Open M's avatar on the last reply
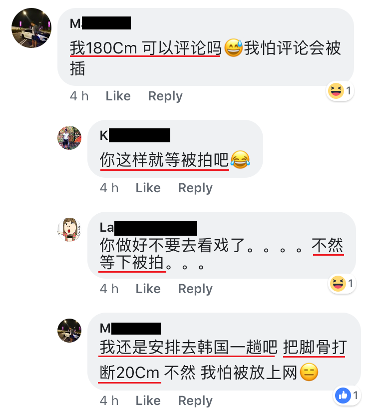This screenshot has height=410, width=374. coord(69,331)
